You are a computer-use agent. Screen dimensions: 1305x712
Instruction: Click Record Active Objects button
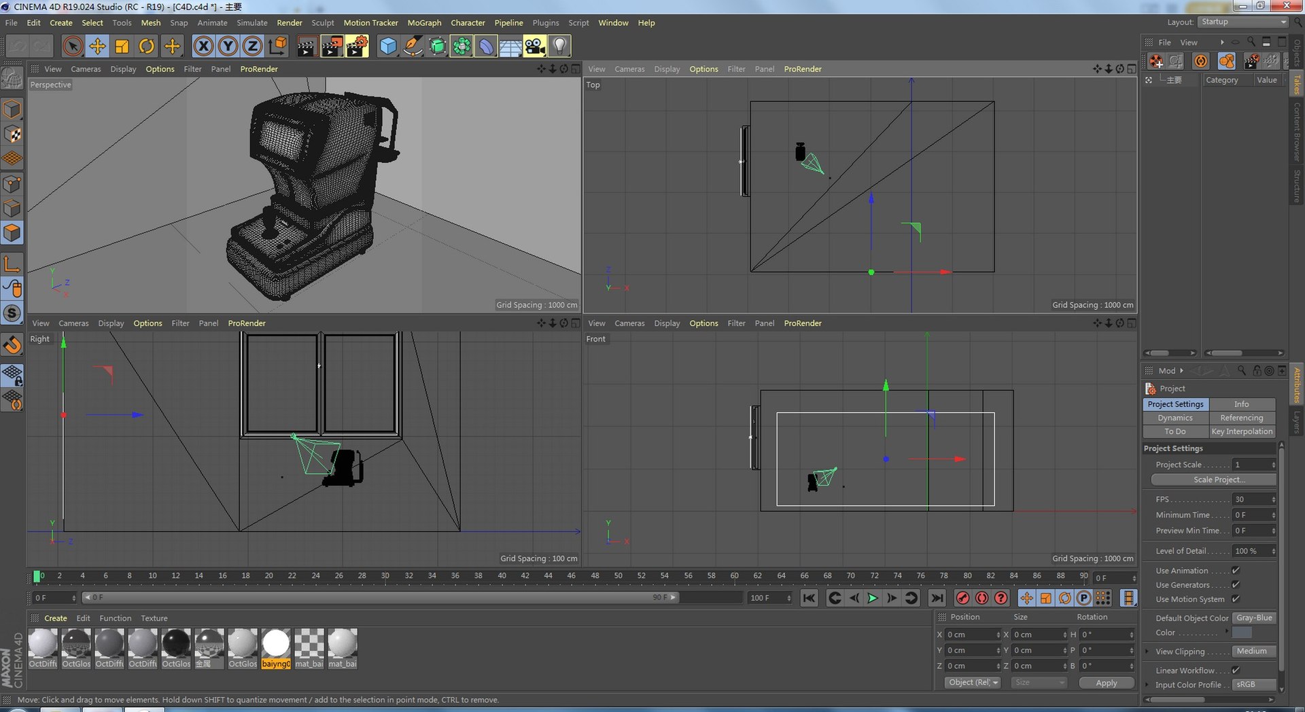(962, 598)
